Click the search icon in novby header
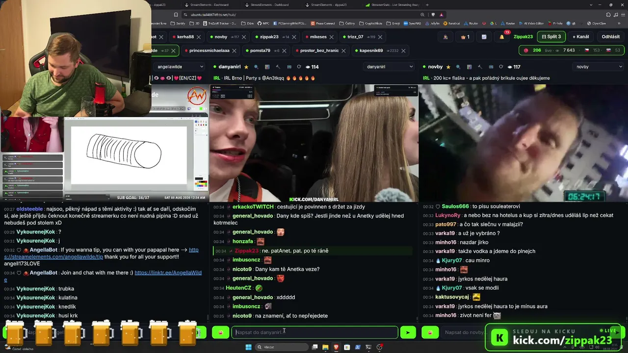Image resolution: width=628 pixels, height=353 pixels. [x=458, y=67]
